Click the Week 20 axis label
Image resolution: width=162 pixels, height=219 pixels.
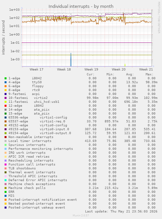pos(119,69)
